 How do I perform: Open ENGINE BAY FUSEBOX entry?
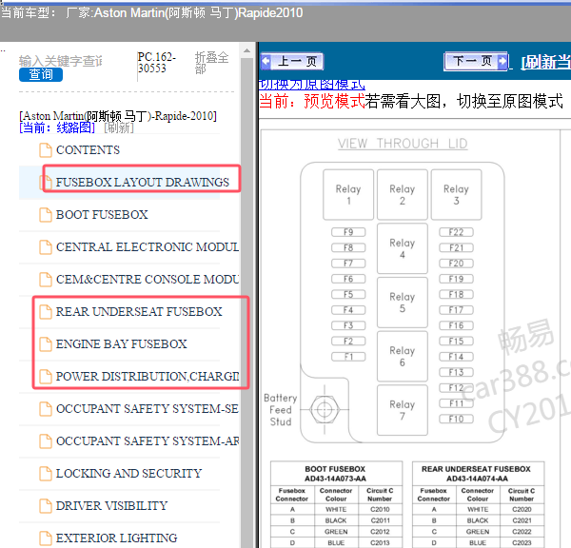click(x=121, y=344)
